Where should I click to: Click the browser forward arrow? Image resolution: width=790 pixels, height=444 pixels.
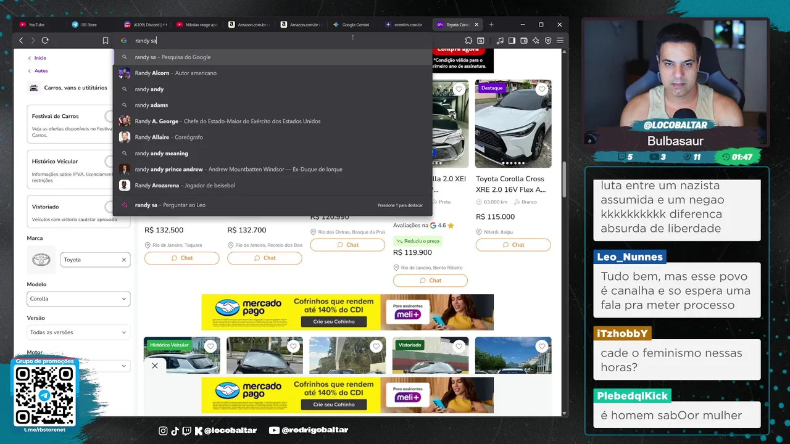(33, 41)
